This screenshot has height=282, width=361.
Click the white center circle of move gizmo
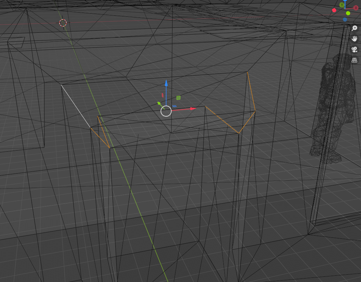pyautogui.click(x=166, y=111)
